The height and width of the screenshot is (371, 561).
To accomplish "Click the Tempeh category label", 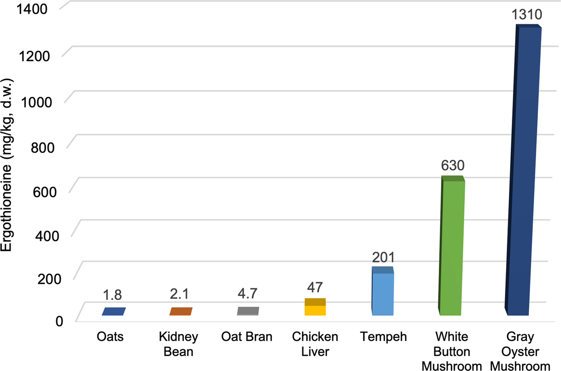I will click(384, 337).
